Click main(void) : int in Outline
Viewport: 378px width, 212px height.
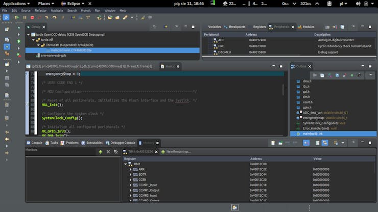[334, 134]
